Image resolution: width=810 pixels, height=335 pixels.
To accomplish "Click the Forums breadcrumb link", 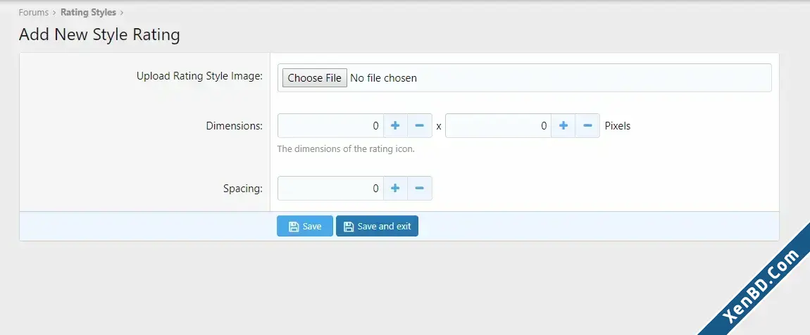I will [x=34, y=13].
